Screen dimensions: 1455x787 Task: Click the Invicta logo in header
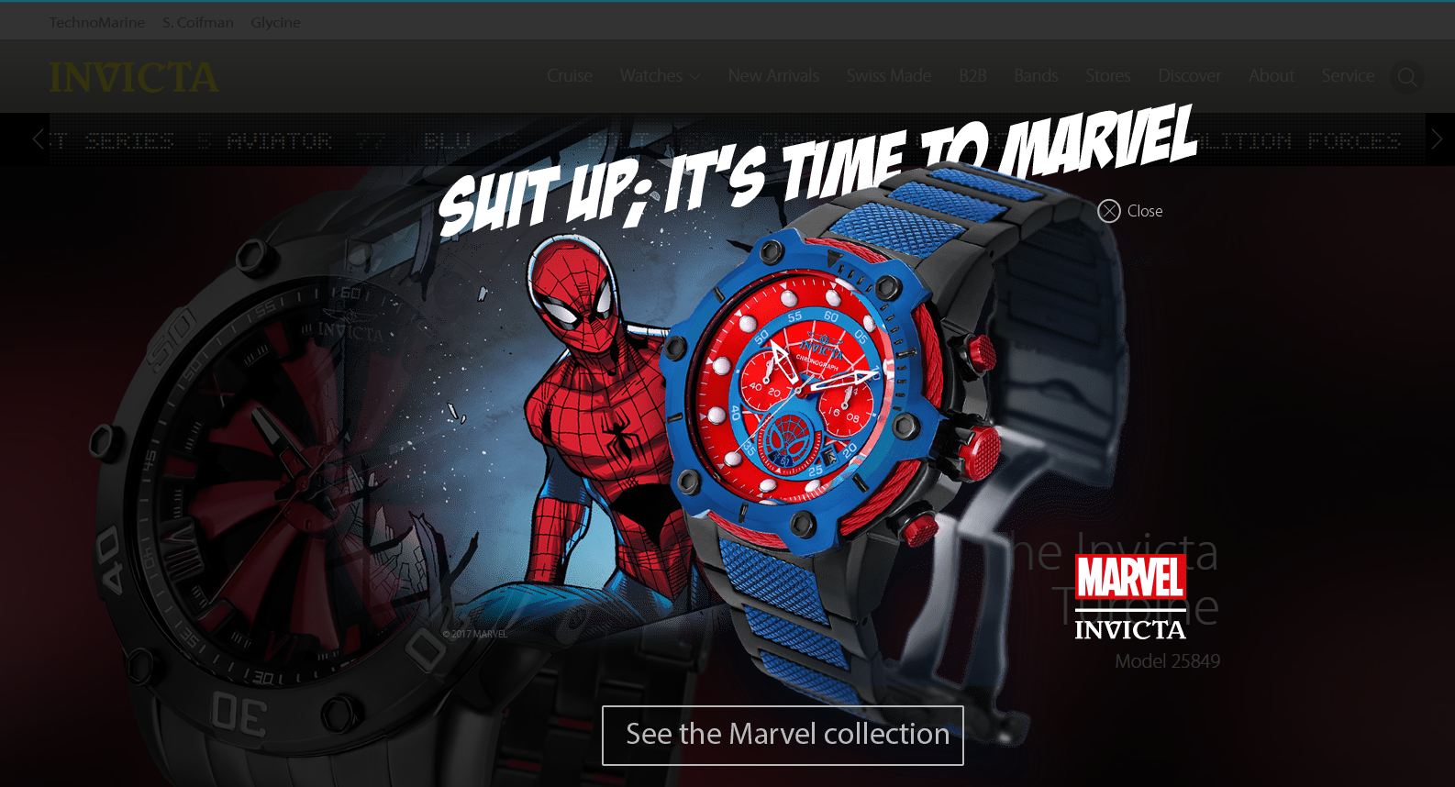(x=134, y=77)
